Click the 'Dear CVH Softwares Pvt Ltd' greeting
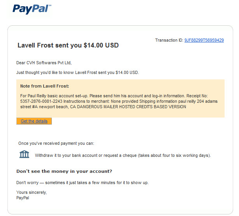The width and height of the screenshot is (239, 216). click(44, 63)
